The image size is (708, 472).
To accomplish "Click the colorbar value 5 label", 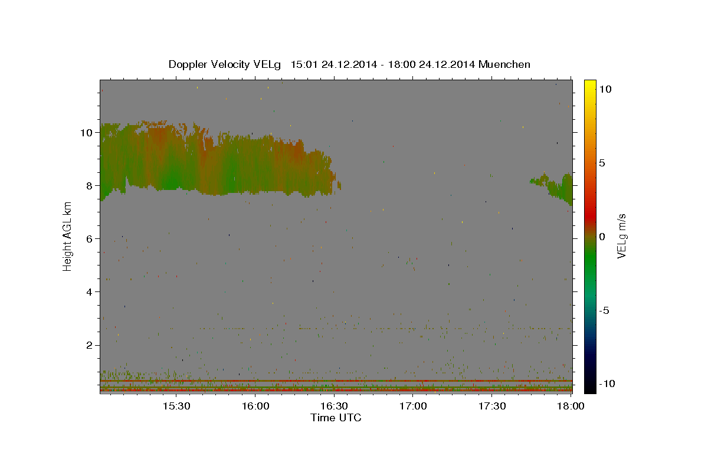I will tap(602, 163).
